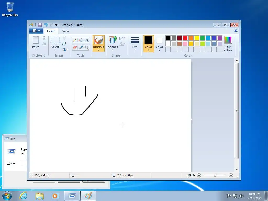
Task: Pick the pink rose color swatch
Action: (185, 44)
